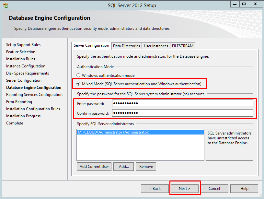Click Server Configuration step in sidebar

coord(24,80)
